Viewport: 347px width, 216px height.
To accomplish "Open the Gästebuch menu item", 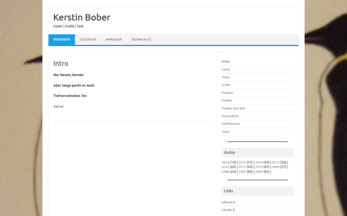I will click(88, 40).
